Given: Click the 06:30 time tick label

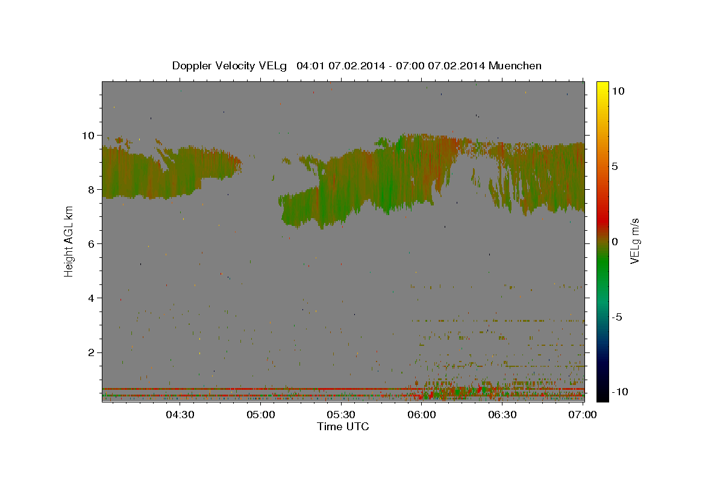Looking at the screenshot, I should (502, 415).
